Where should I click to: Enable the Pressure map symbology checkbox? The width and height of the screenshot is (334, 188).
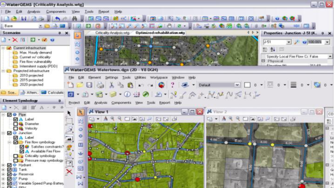point(15,160)
